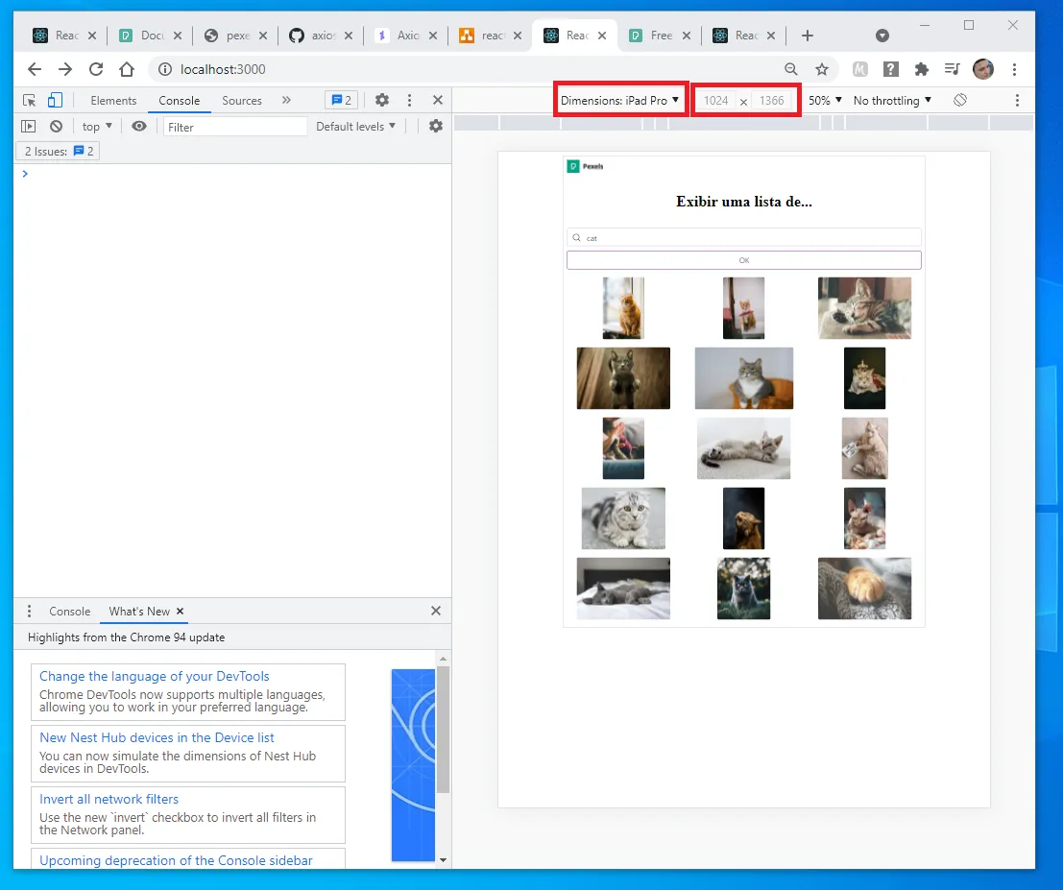Open the 50% zoom dropdown
The image size is (1063, 890).
(825, 100)
